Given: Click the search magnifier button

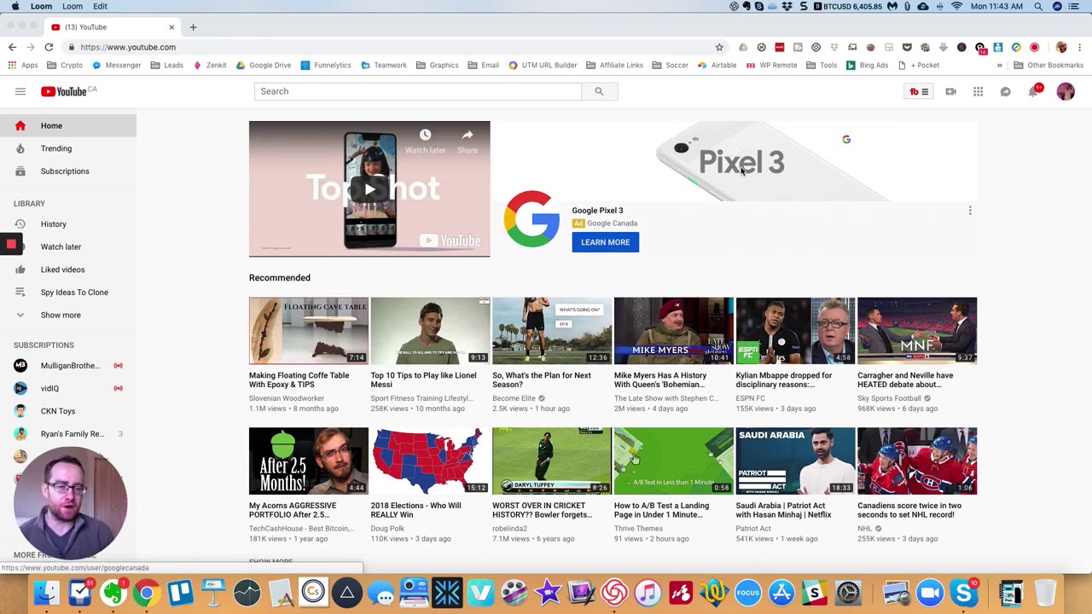Looking at the screenshot, I should [599, 91].
